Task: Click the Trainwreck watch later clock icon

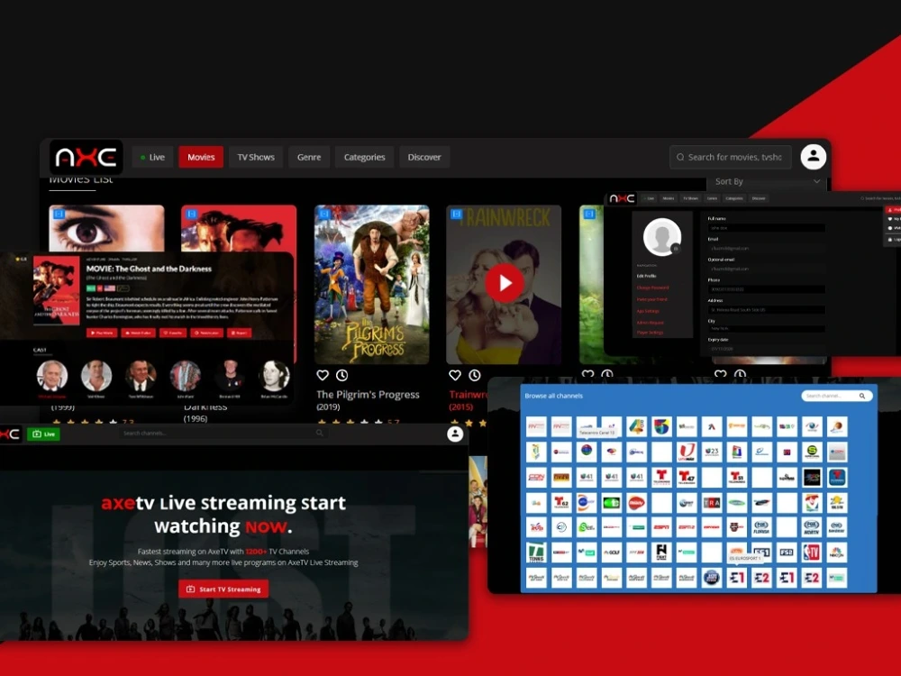Action: 475,375
